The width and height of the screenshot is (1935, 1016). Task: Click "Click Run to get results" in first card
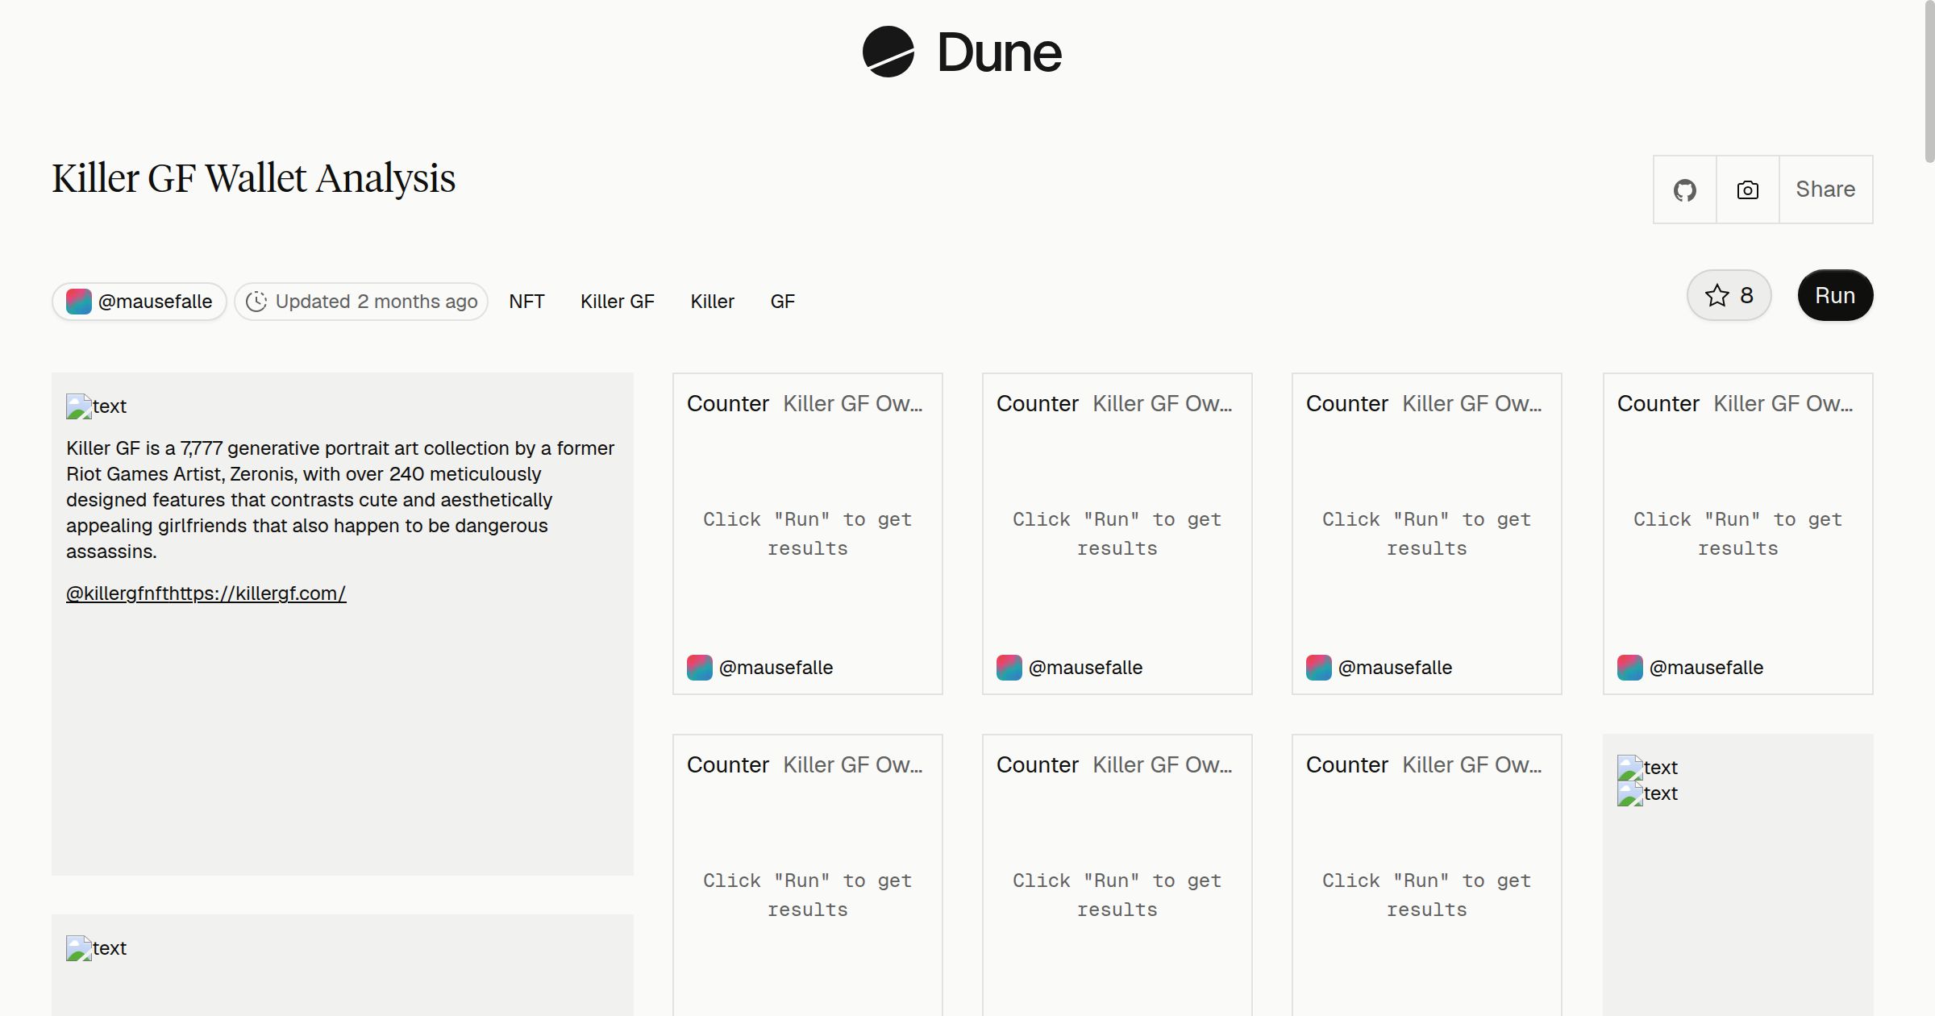tap(808, 534)
